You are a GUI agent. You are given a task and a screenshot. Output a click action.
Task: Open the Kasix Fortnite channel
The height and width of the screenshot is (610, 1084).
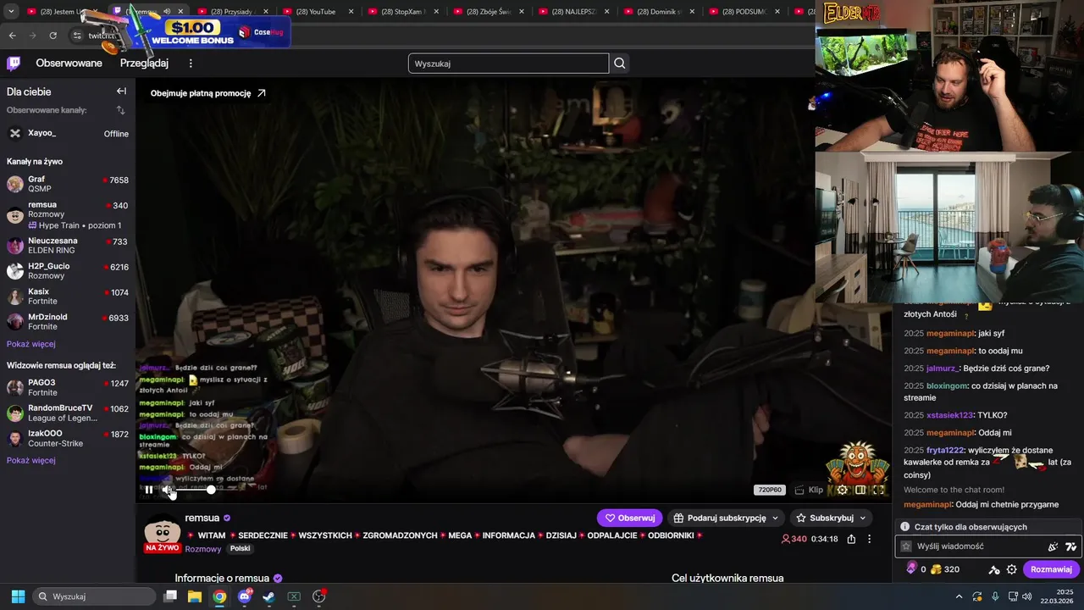68,296
